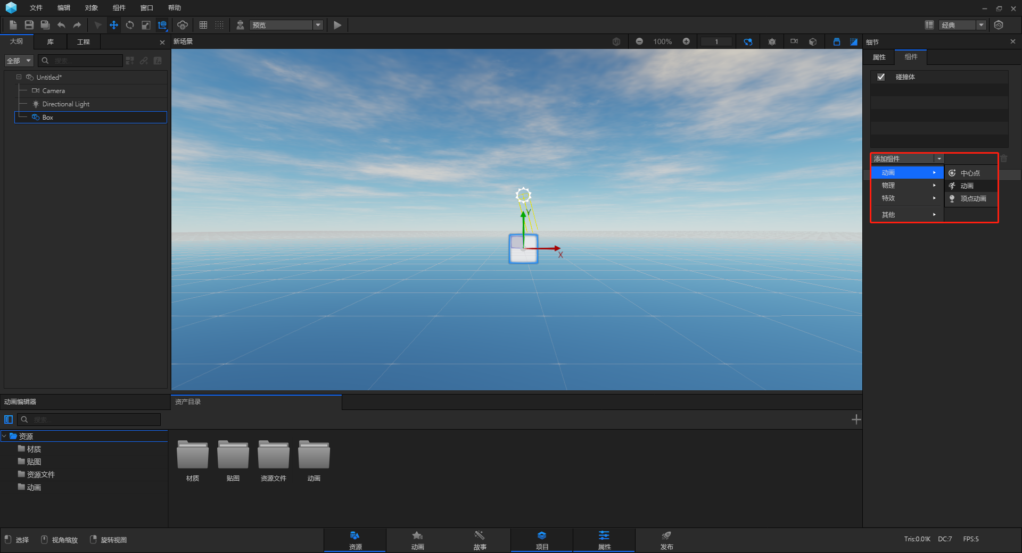Choose 动画 from the animation submenu

pos(971,186)
